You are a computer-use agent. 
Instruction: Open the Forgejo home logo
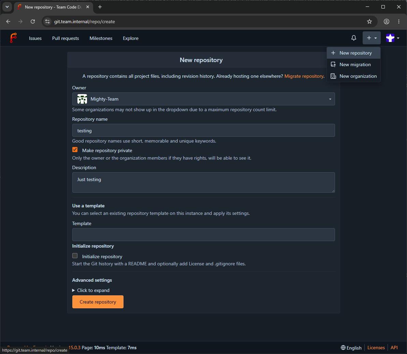point(13,38)
